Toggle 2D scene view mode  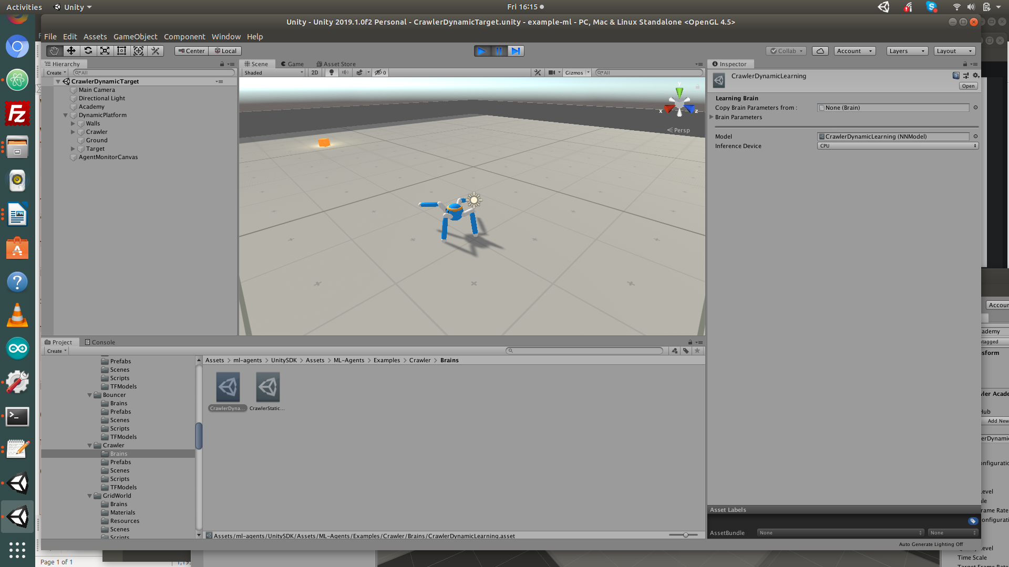315,72
